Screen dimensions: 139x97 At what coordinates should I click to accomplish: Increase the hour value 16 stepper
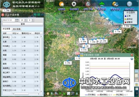point(25,20)
